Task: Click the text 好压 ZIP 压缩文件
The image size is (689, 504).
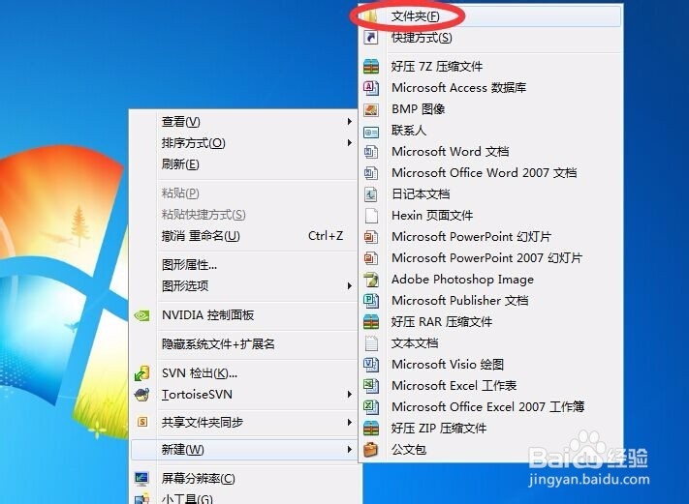Action: pos(439,429)
